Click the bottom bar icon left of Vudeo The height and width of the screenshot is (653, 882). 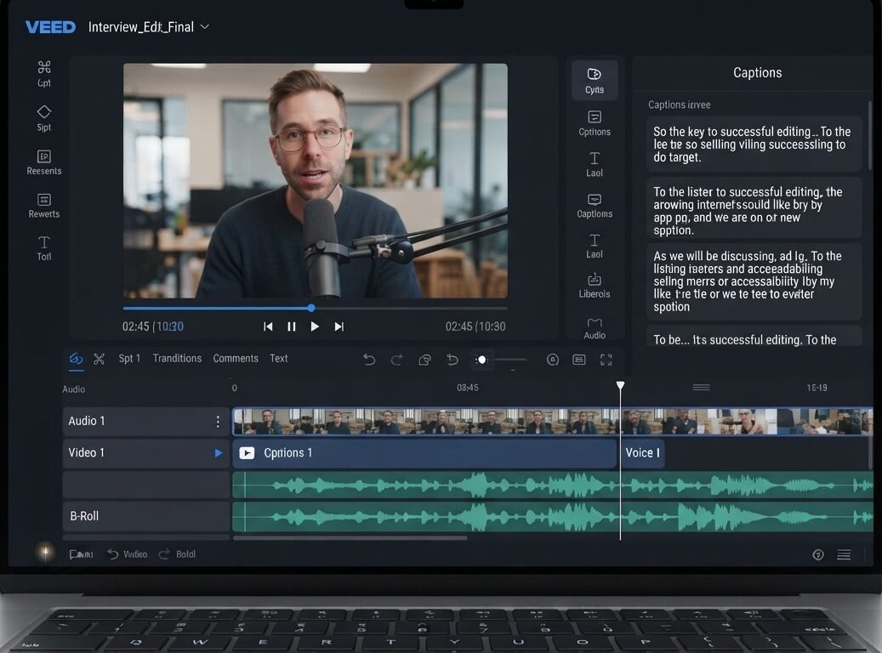coord(81,554)
